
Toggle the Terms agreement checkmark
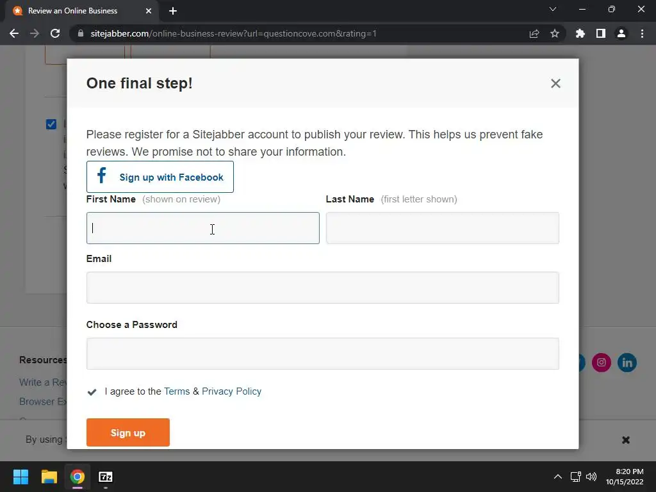coord(92,391)
